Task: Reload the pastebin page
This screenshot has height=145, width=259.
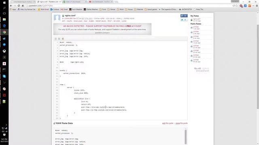Action: tap(19, 6)
